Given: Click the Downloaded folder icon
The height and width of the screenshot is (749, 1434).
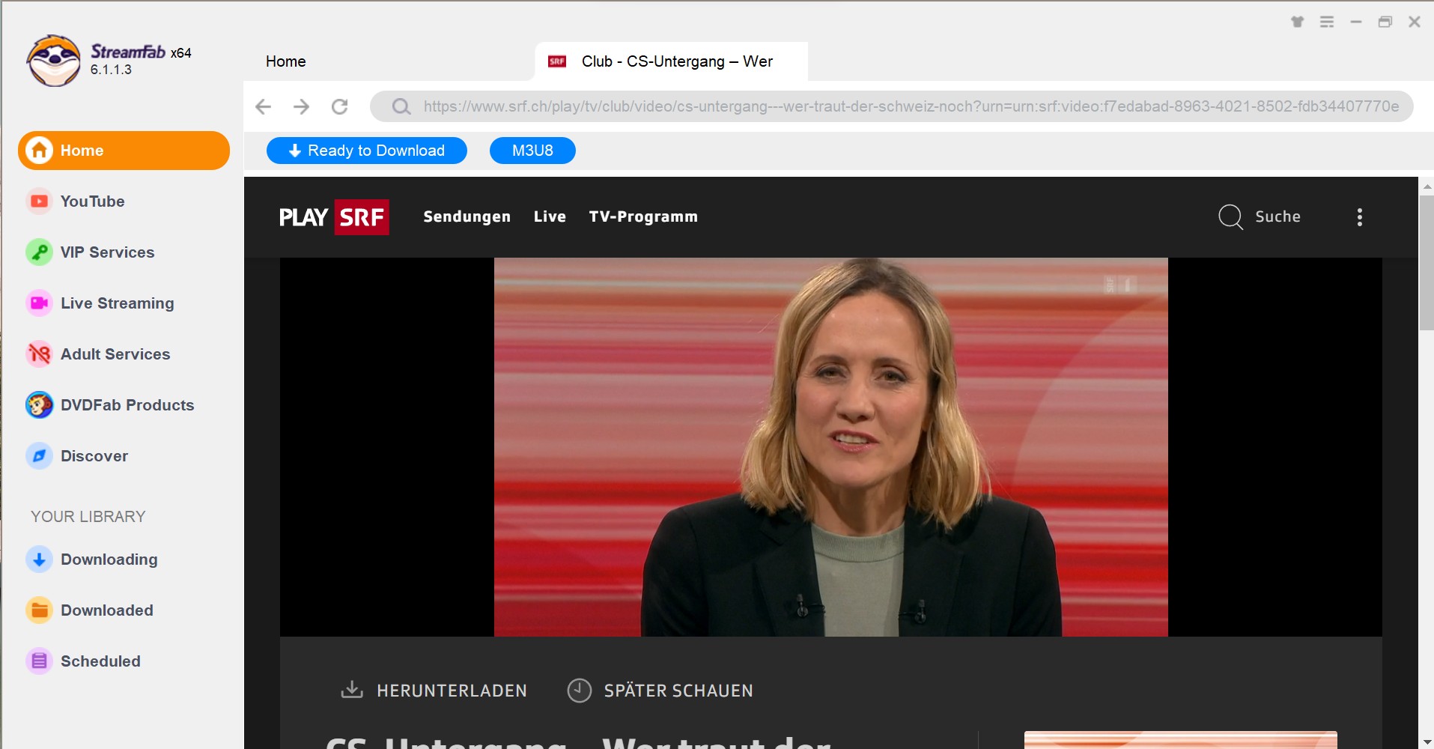Looking at the screenshot, I should [39, 610].
